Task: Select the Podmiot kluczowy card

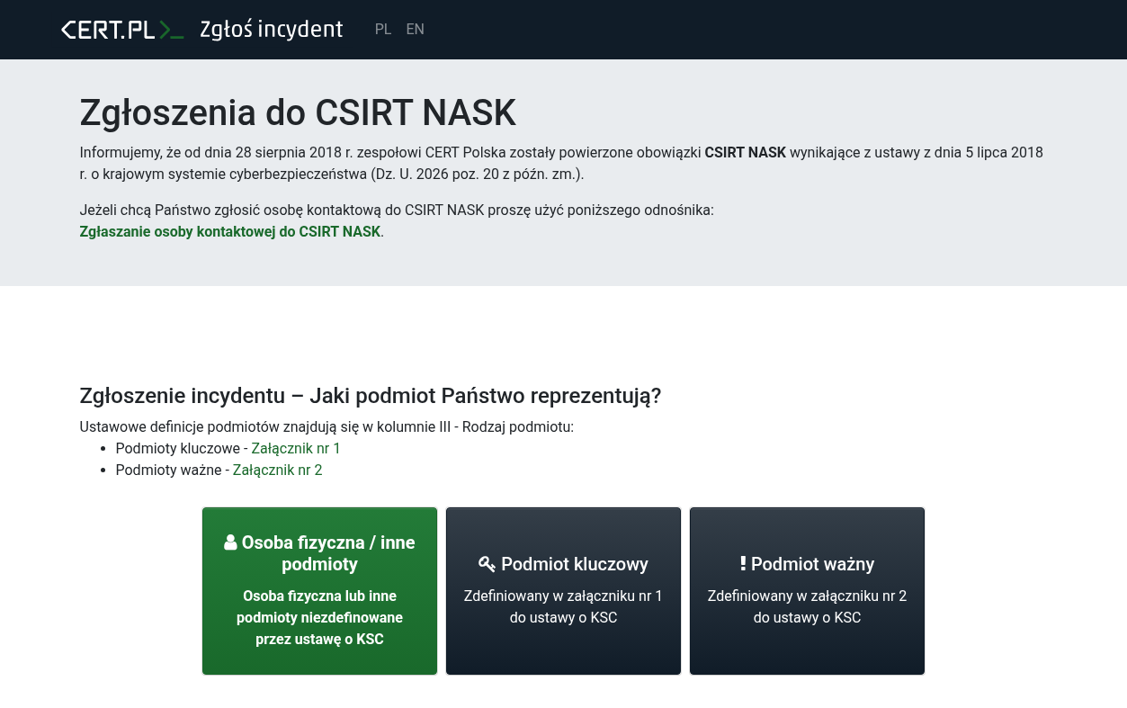Action: coord(563,591)
